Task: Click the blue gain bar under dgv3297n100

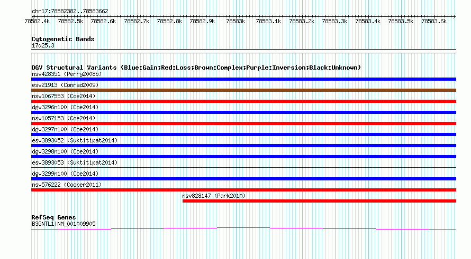Action: [x=243, y=135]
